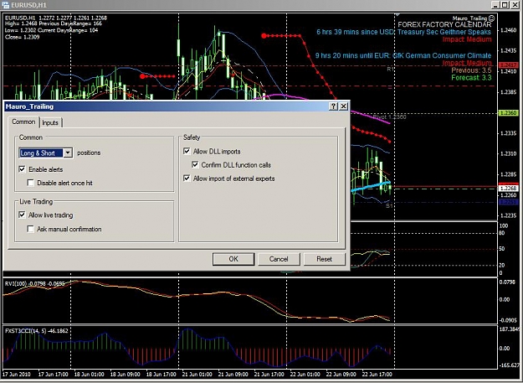Maximize the EURUSD,H1 chart window
The image size is (523, 383).
(x=505, y=5)
